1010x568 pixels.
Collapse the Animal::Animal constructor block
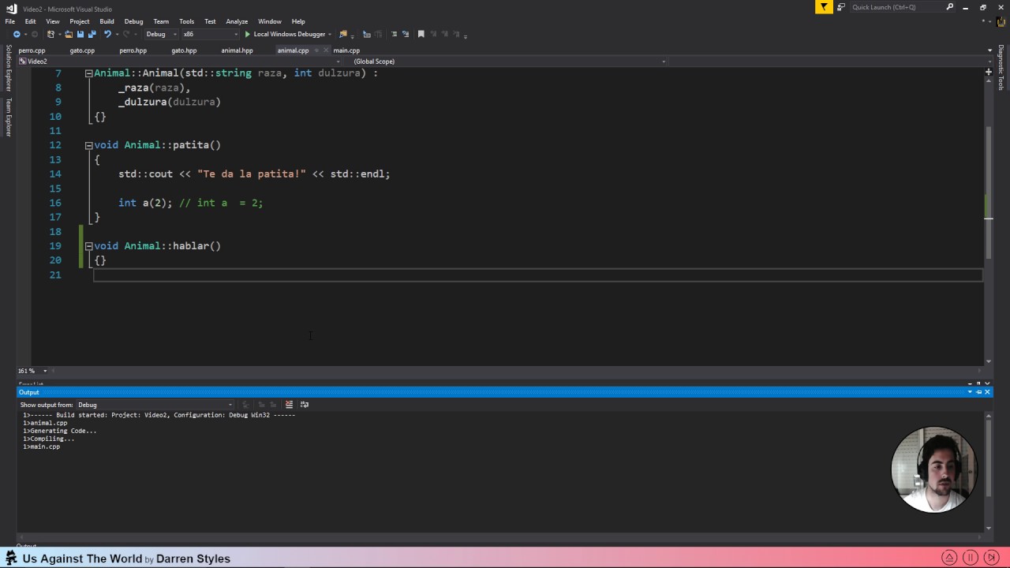(89, 73)
